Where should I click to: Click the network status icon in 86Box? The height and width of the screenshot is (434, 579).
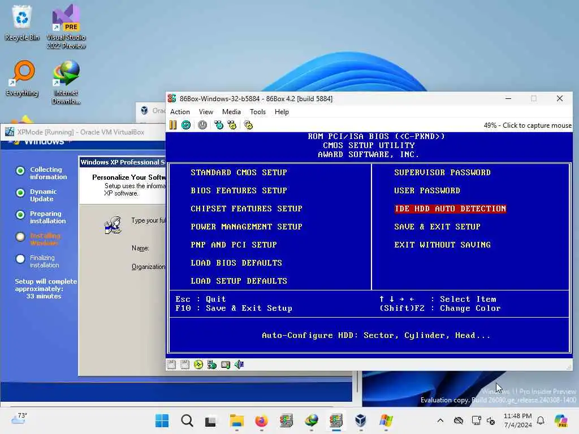pos(212,364)
